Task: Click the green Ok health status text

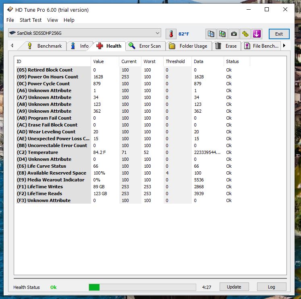Action: pyautogui.click(x=53, y=287)
